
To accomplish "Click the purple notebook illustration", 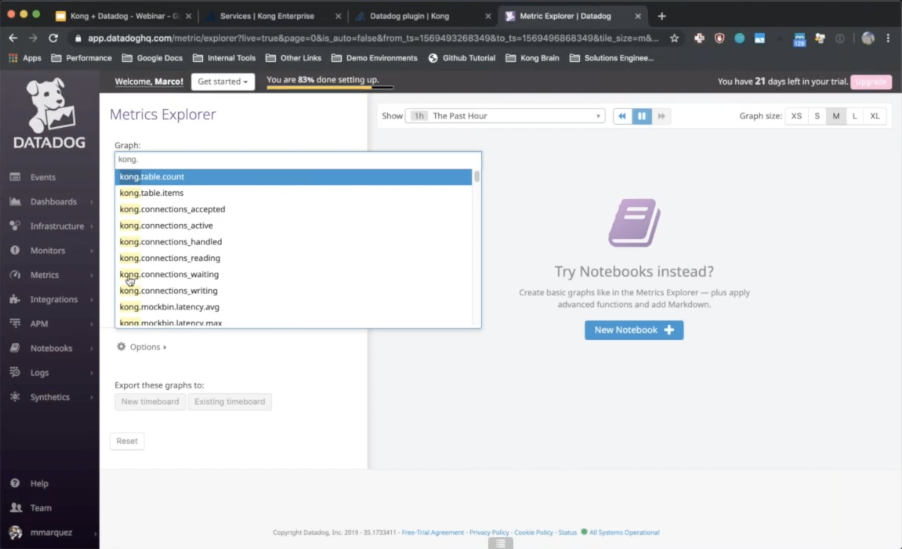I will (634, 223).
